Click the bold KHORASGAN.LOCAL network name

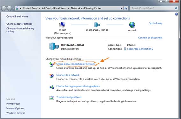tap(72, 45)
